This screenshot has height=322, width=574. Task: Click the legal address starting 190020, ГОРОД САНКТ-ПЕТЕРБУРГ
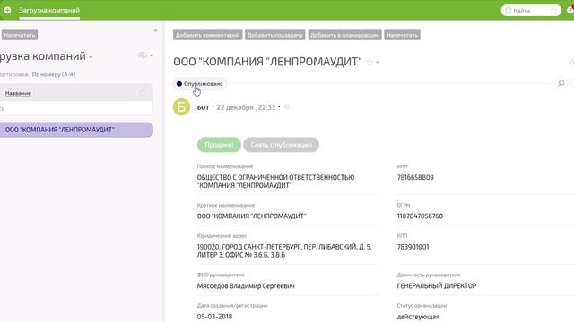tap(284, 250)
